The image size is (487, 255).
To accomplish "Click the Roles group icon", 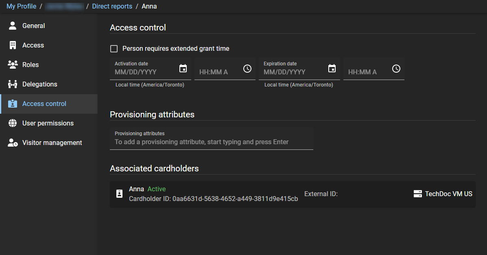I will click(x=13, y=65).
